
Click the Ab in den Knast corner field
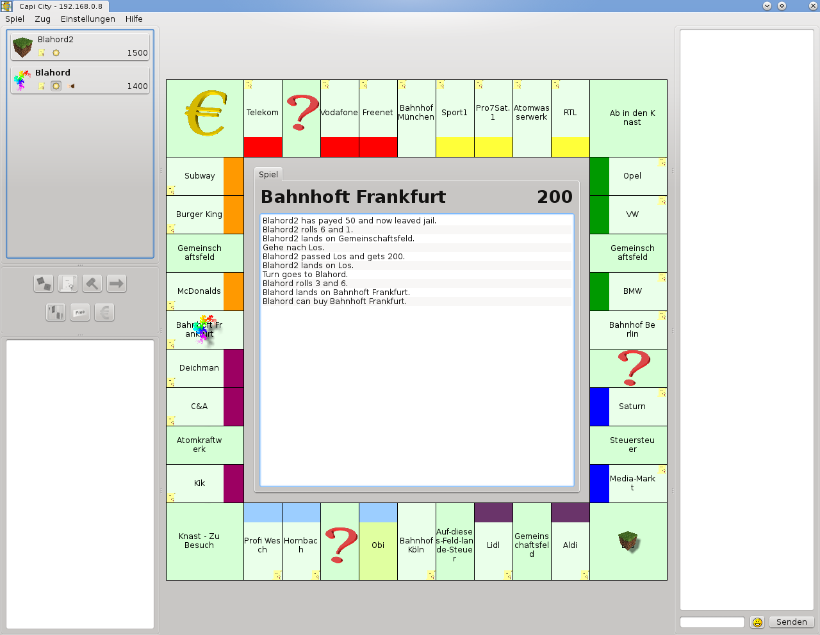628,118
